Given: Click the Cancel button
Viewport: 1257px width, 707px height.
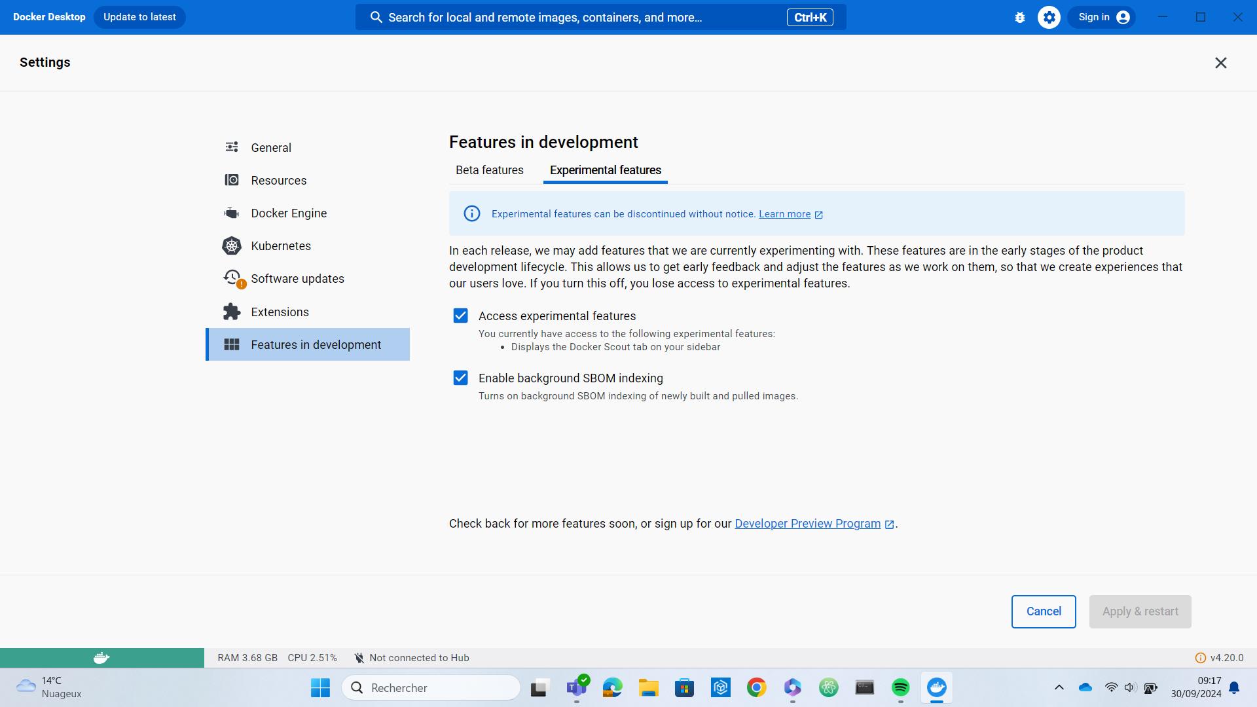Looking at the screenshot, I should (1044, 611).
